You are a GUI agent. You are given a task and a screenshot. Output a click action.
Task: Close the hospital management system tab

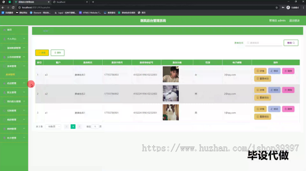pos(49,2)
